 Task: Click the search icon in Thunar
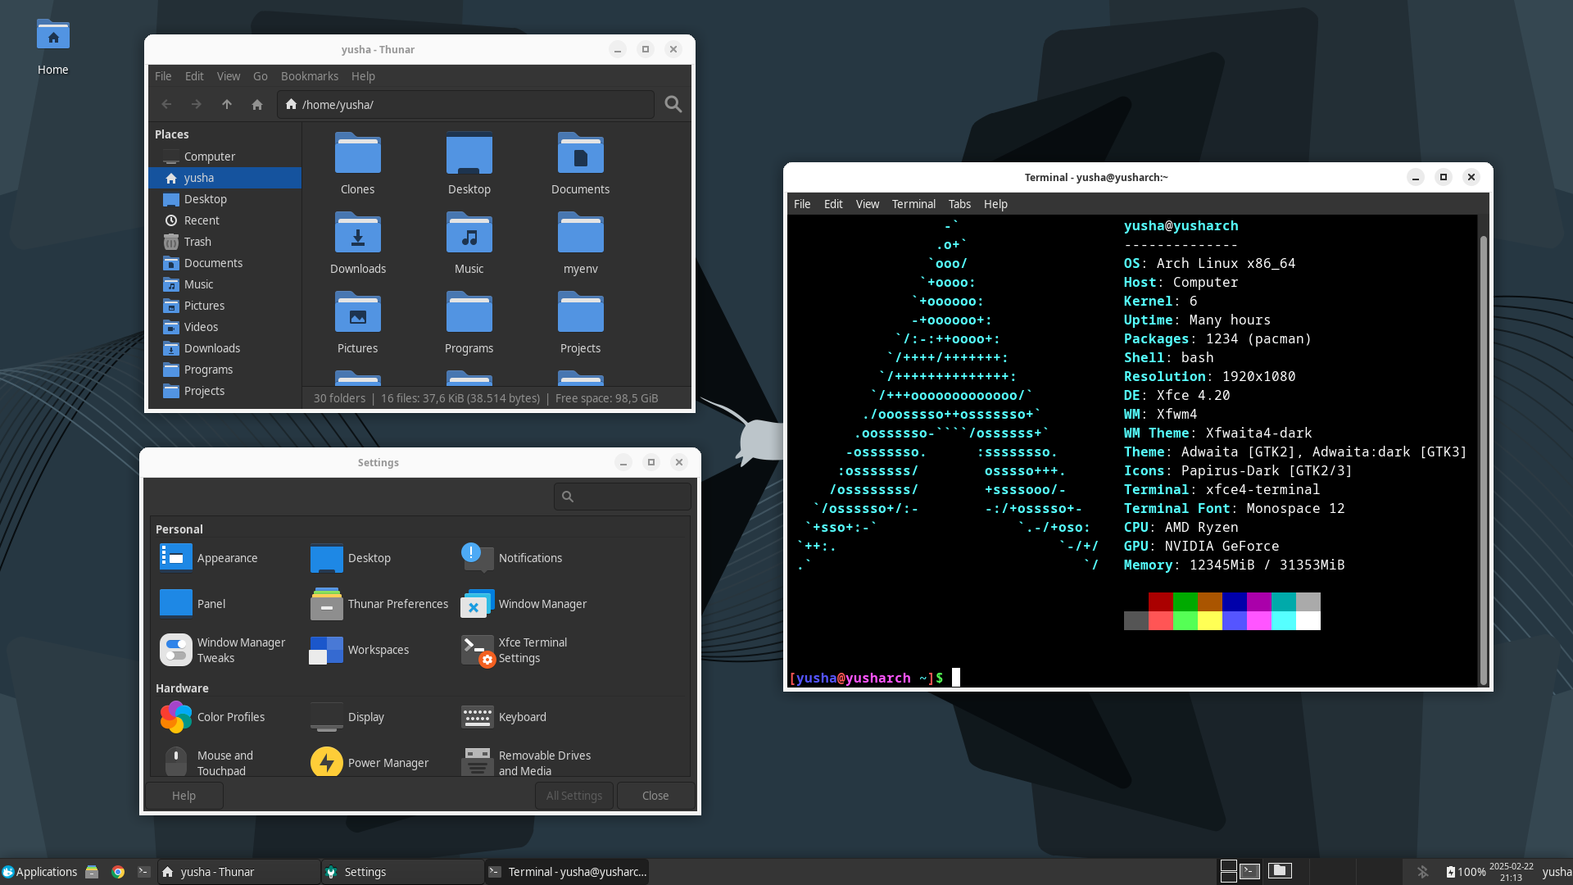pyautogui.click(x=673, y=104)
